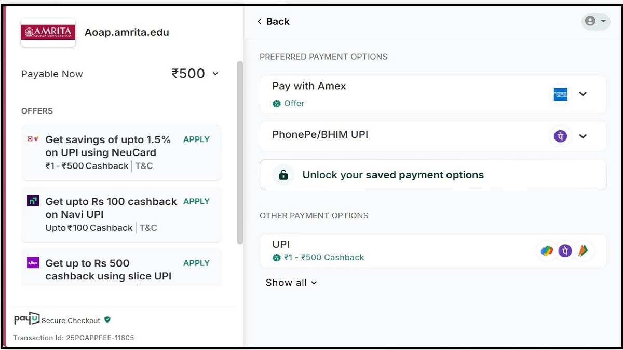623x350 pixels.
Task: Expand the PhonePe/BHIM UPI section
Action: [583, 136]
